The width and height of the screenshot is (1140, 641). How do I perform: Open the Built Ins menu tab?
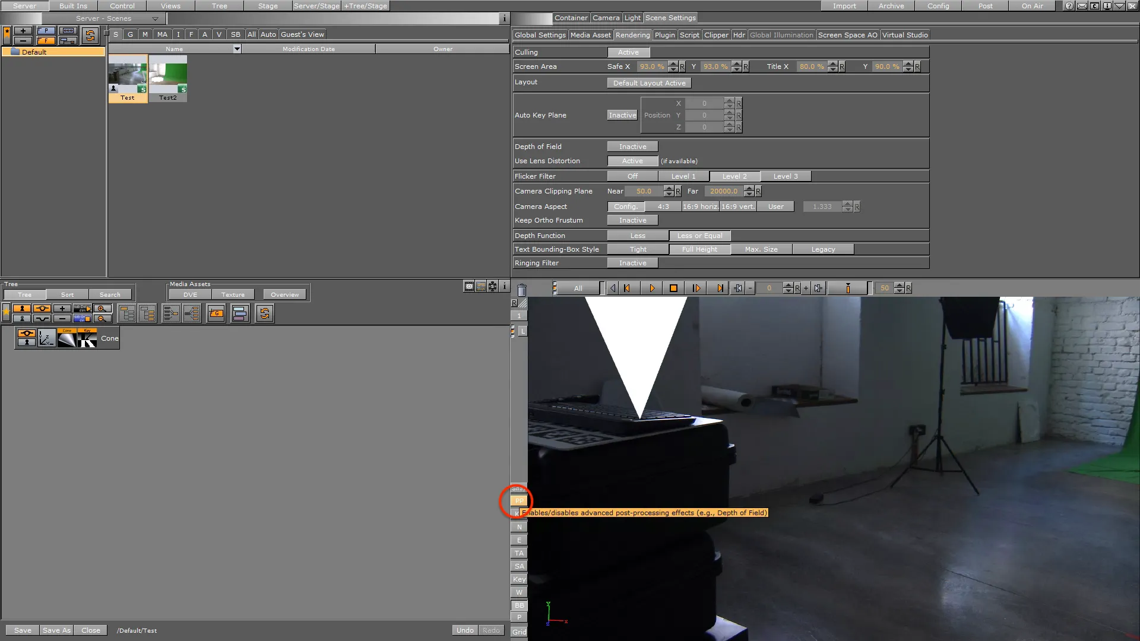click(x=73, y=6)
